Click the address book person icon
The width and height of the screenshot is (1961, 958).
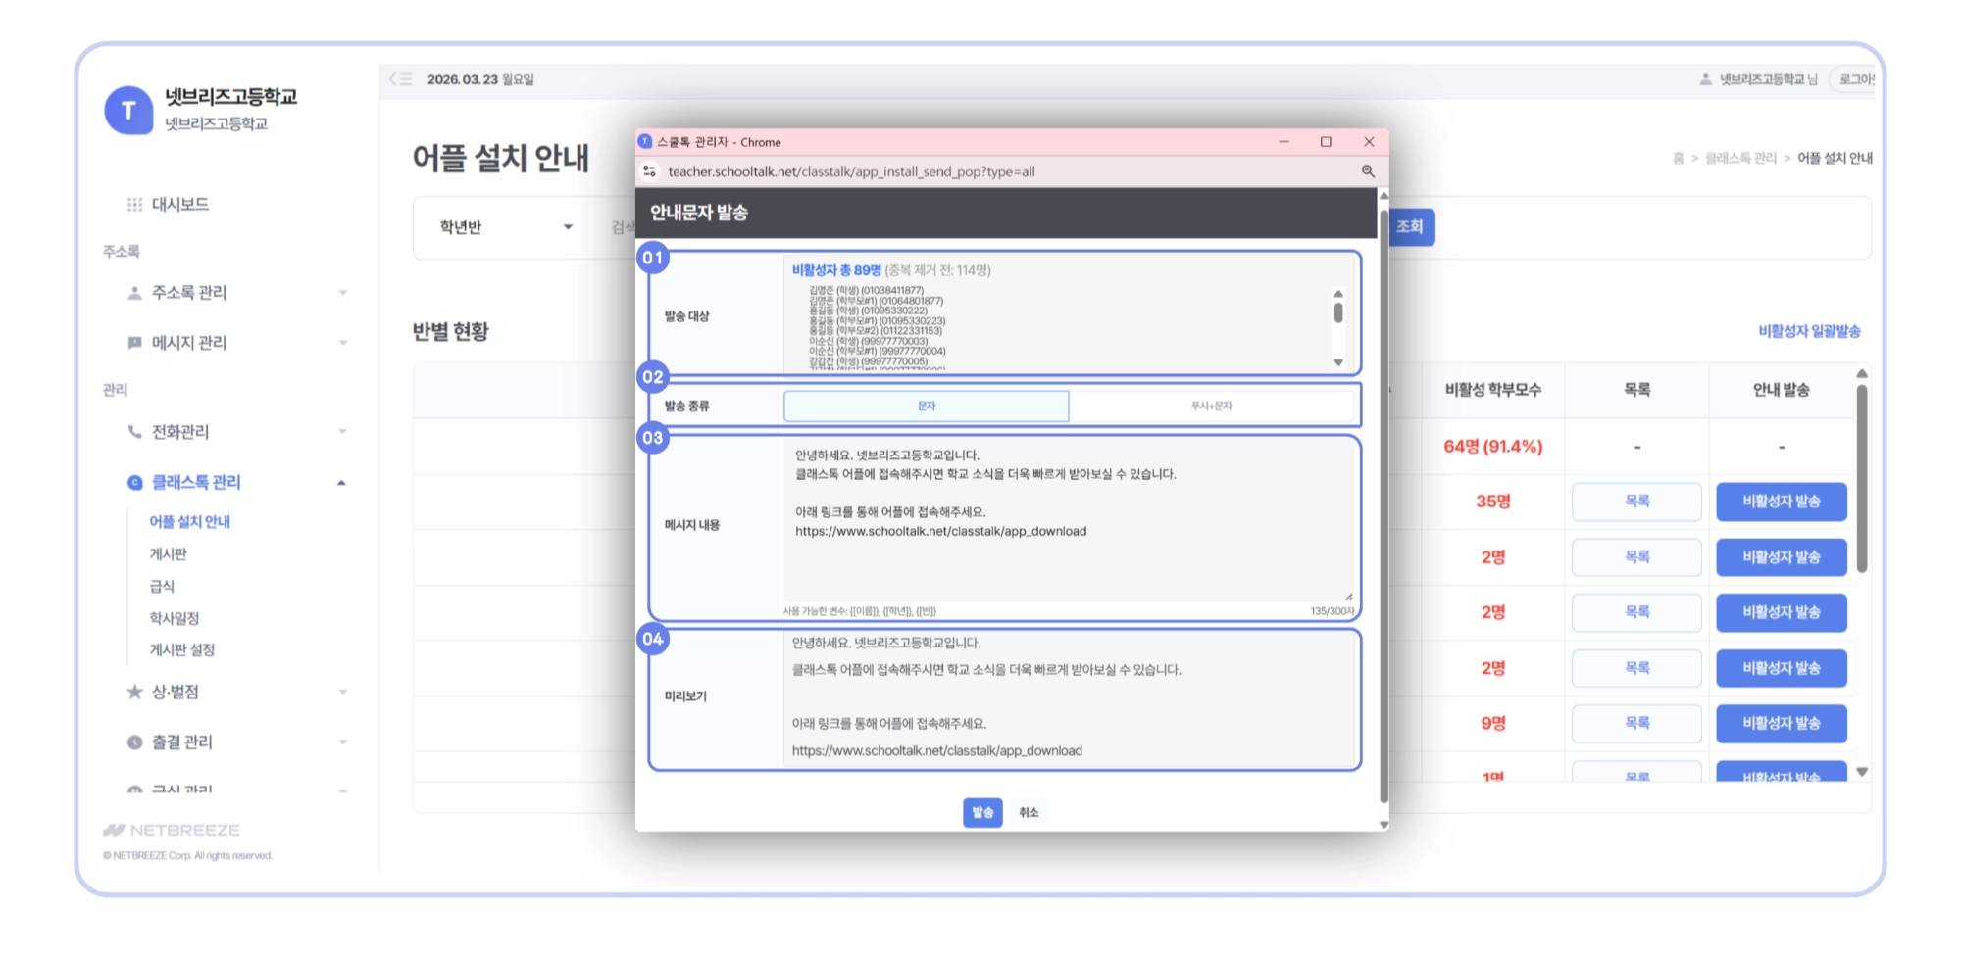[134, 293]
